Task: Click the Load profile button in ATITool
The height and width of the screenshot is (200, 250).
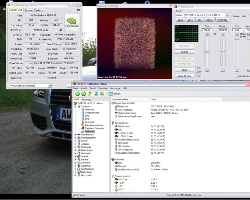Action: [180, 20]
